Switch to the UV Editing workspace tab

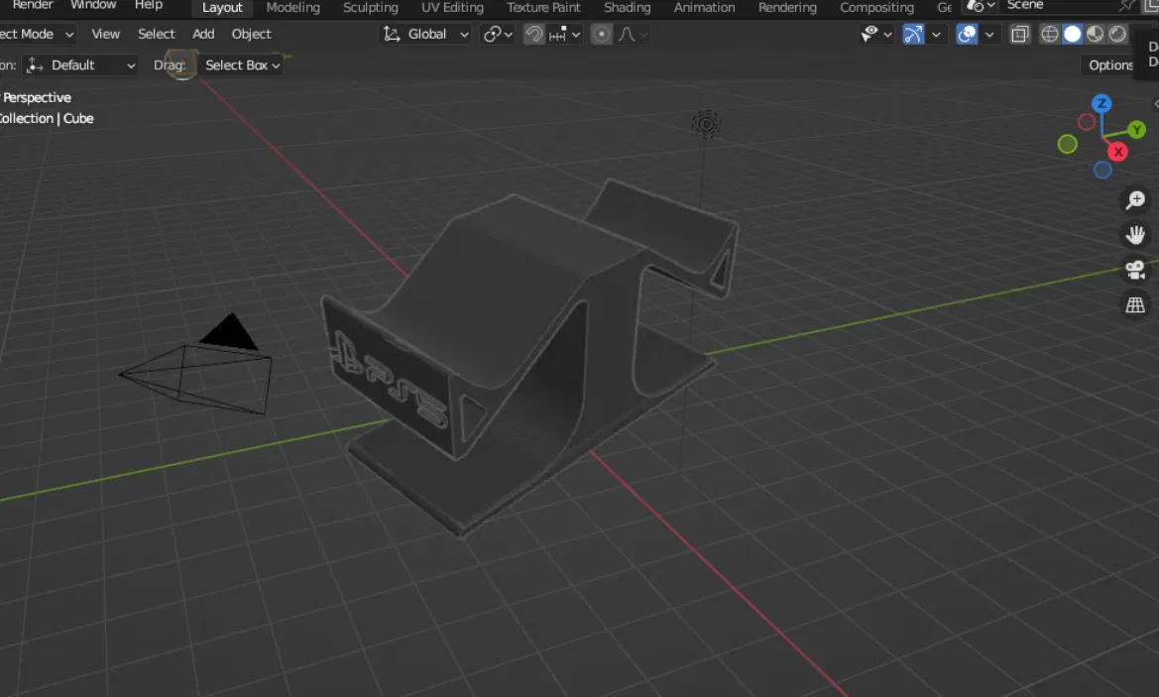click(x=452, y=7)
